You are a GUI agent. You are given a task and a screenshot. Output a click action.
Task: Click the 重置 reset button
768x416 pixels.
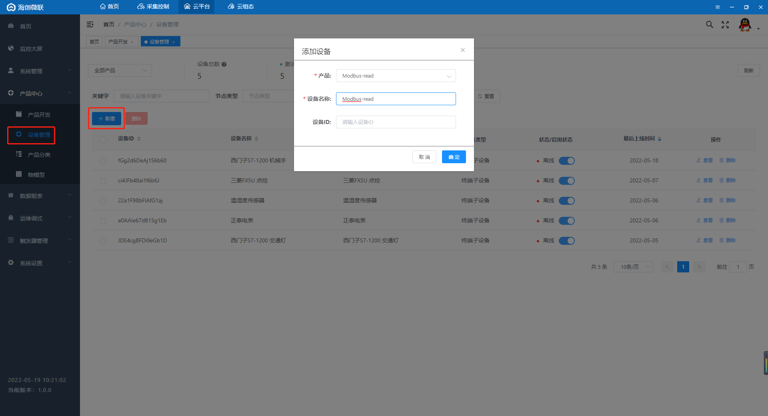pyautogui.click(x=486, y=96)
